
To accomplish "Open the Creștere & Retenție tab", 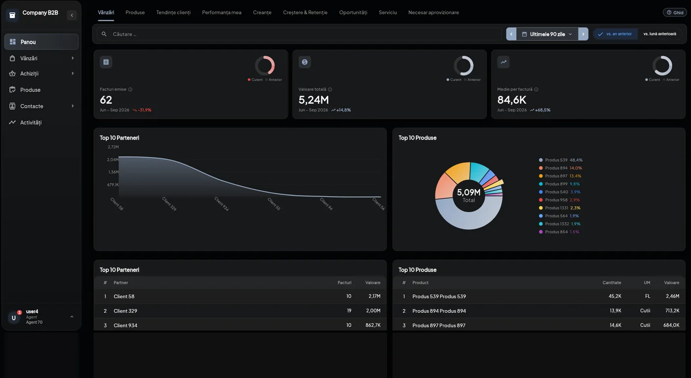I will 305,12.
